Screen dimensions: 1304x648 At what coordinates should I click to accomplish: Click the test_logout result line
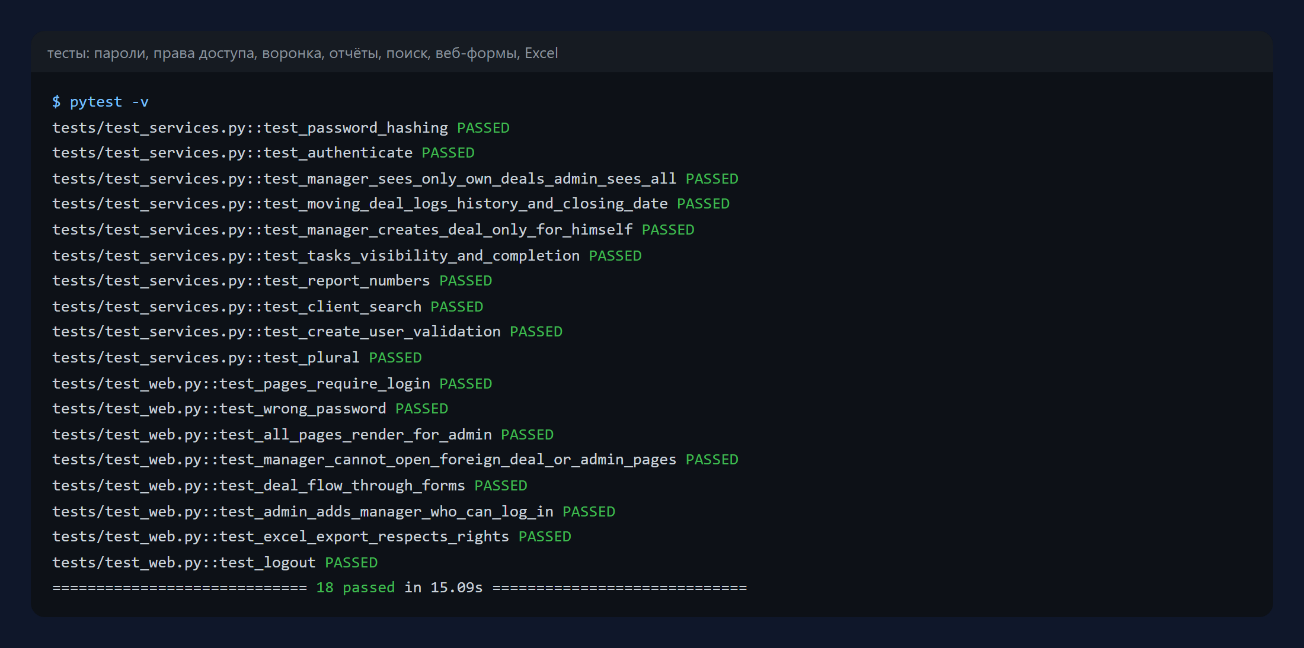tap(215, 563)
